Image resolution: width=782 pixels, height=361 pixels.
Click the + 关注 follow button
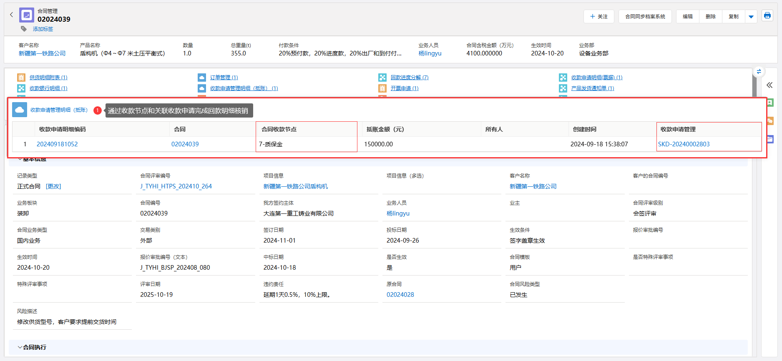598,17
